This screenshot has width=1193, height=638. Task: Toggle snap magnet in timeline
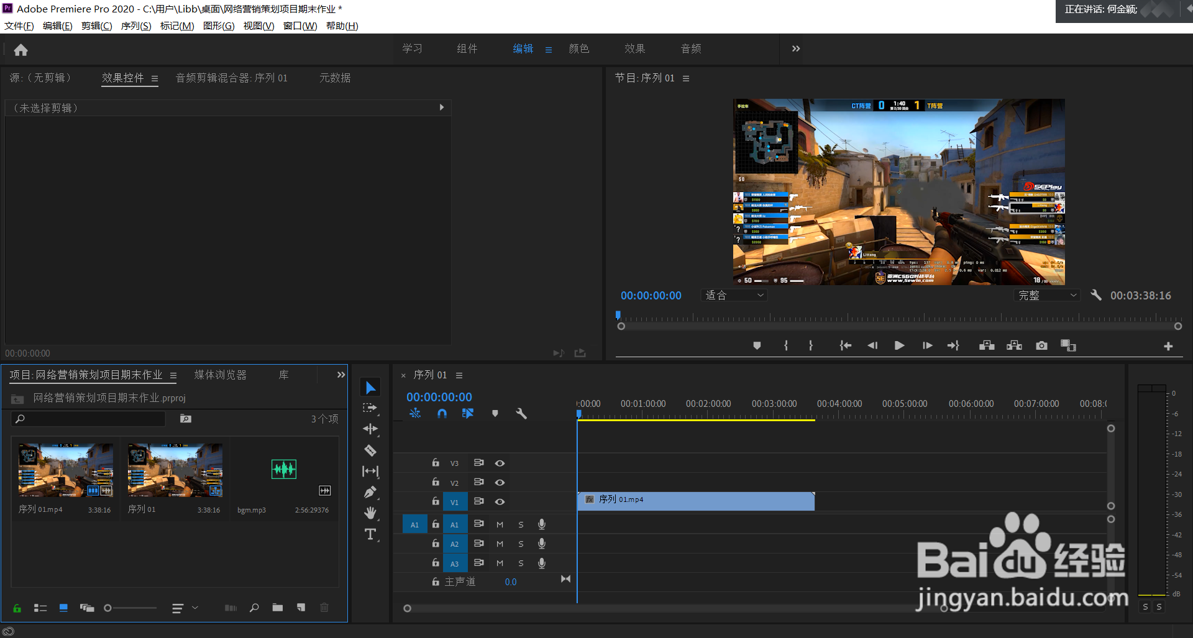(442, 413)
